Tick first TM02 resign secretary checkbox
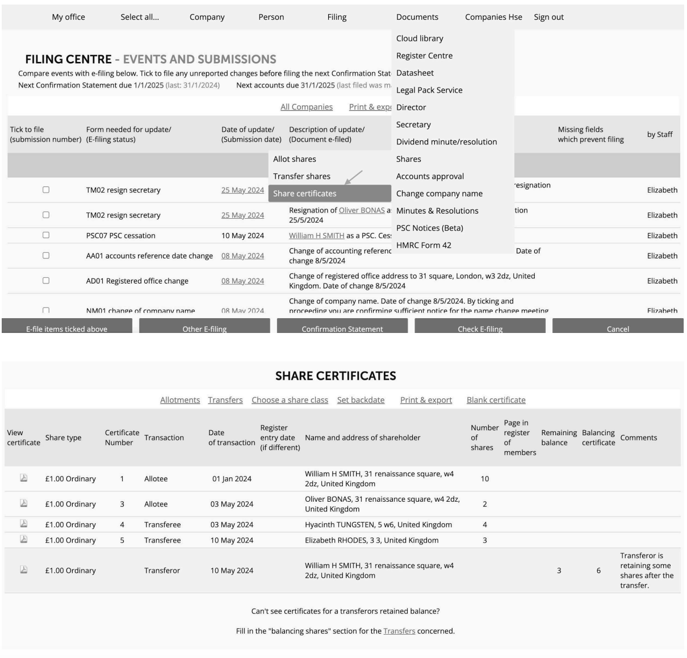This screenshot has width=687, height=658. pyautogui.click(x=46, y=190)
